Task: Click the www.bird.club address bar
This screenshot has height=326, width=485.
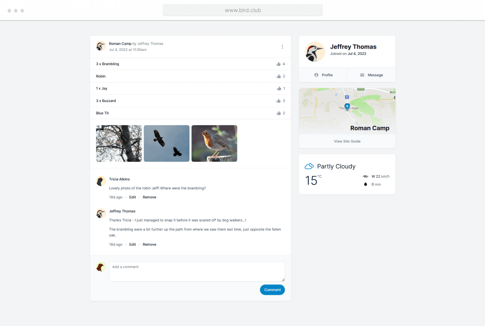Action: [x=242, y=10]
